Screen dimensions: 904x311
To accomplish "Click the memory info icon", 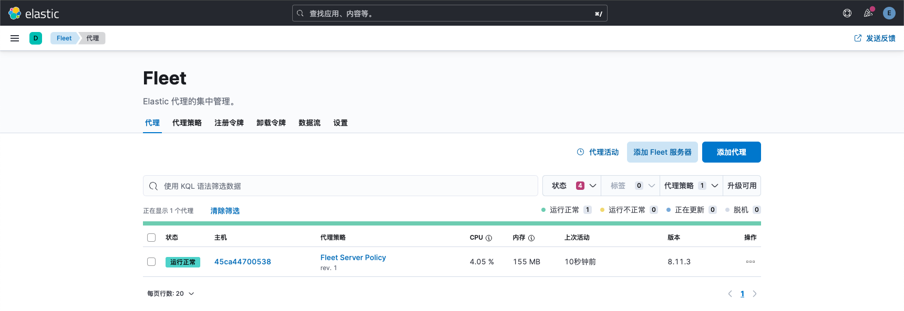I will (531, 238).
